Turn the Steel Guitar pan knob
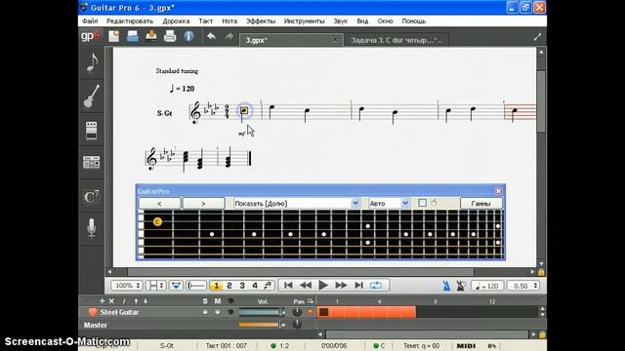Viewport: 625px width, 351px height. click(x=297, y=312)
